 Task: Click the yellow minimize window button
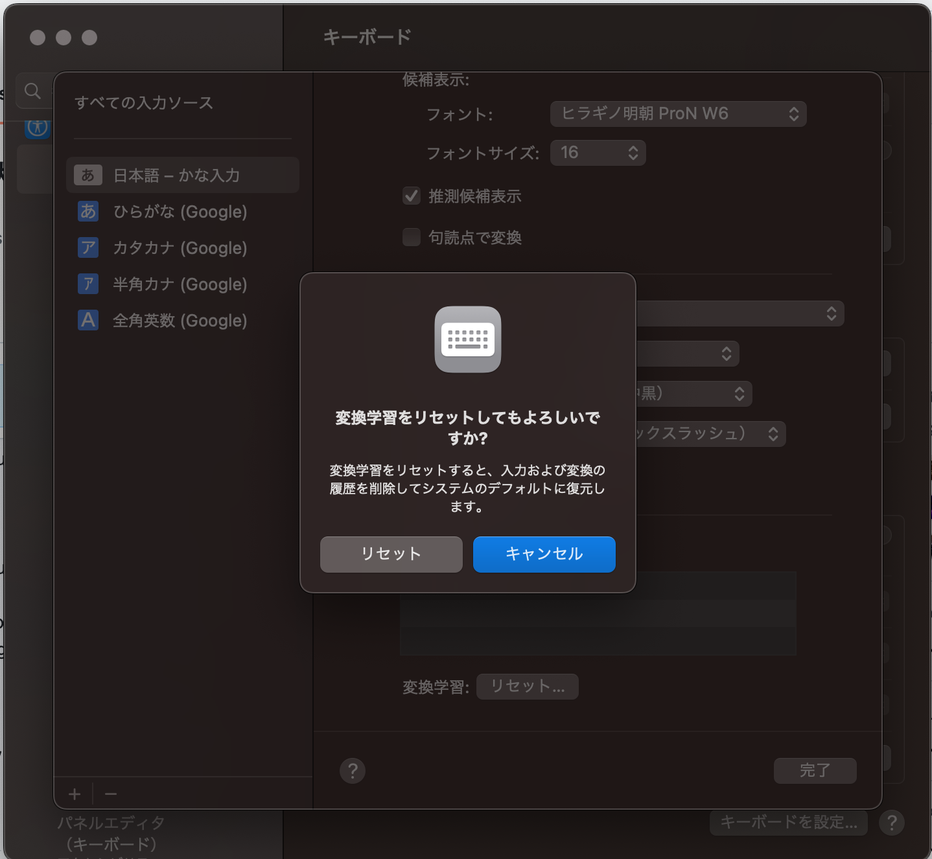pos(64,38)
